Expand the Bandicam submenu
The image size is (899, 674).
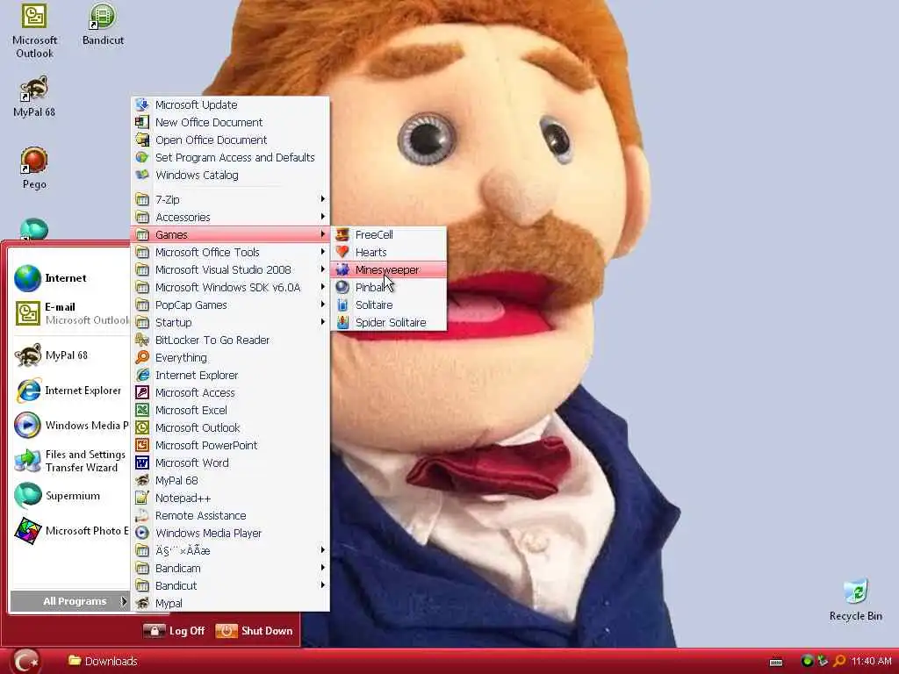[231, 569]
